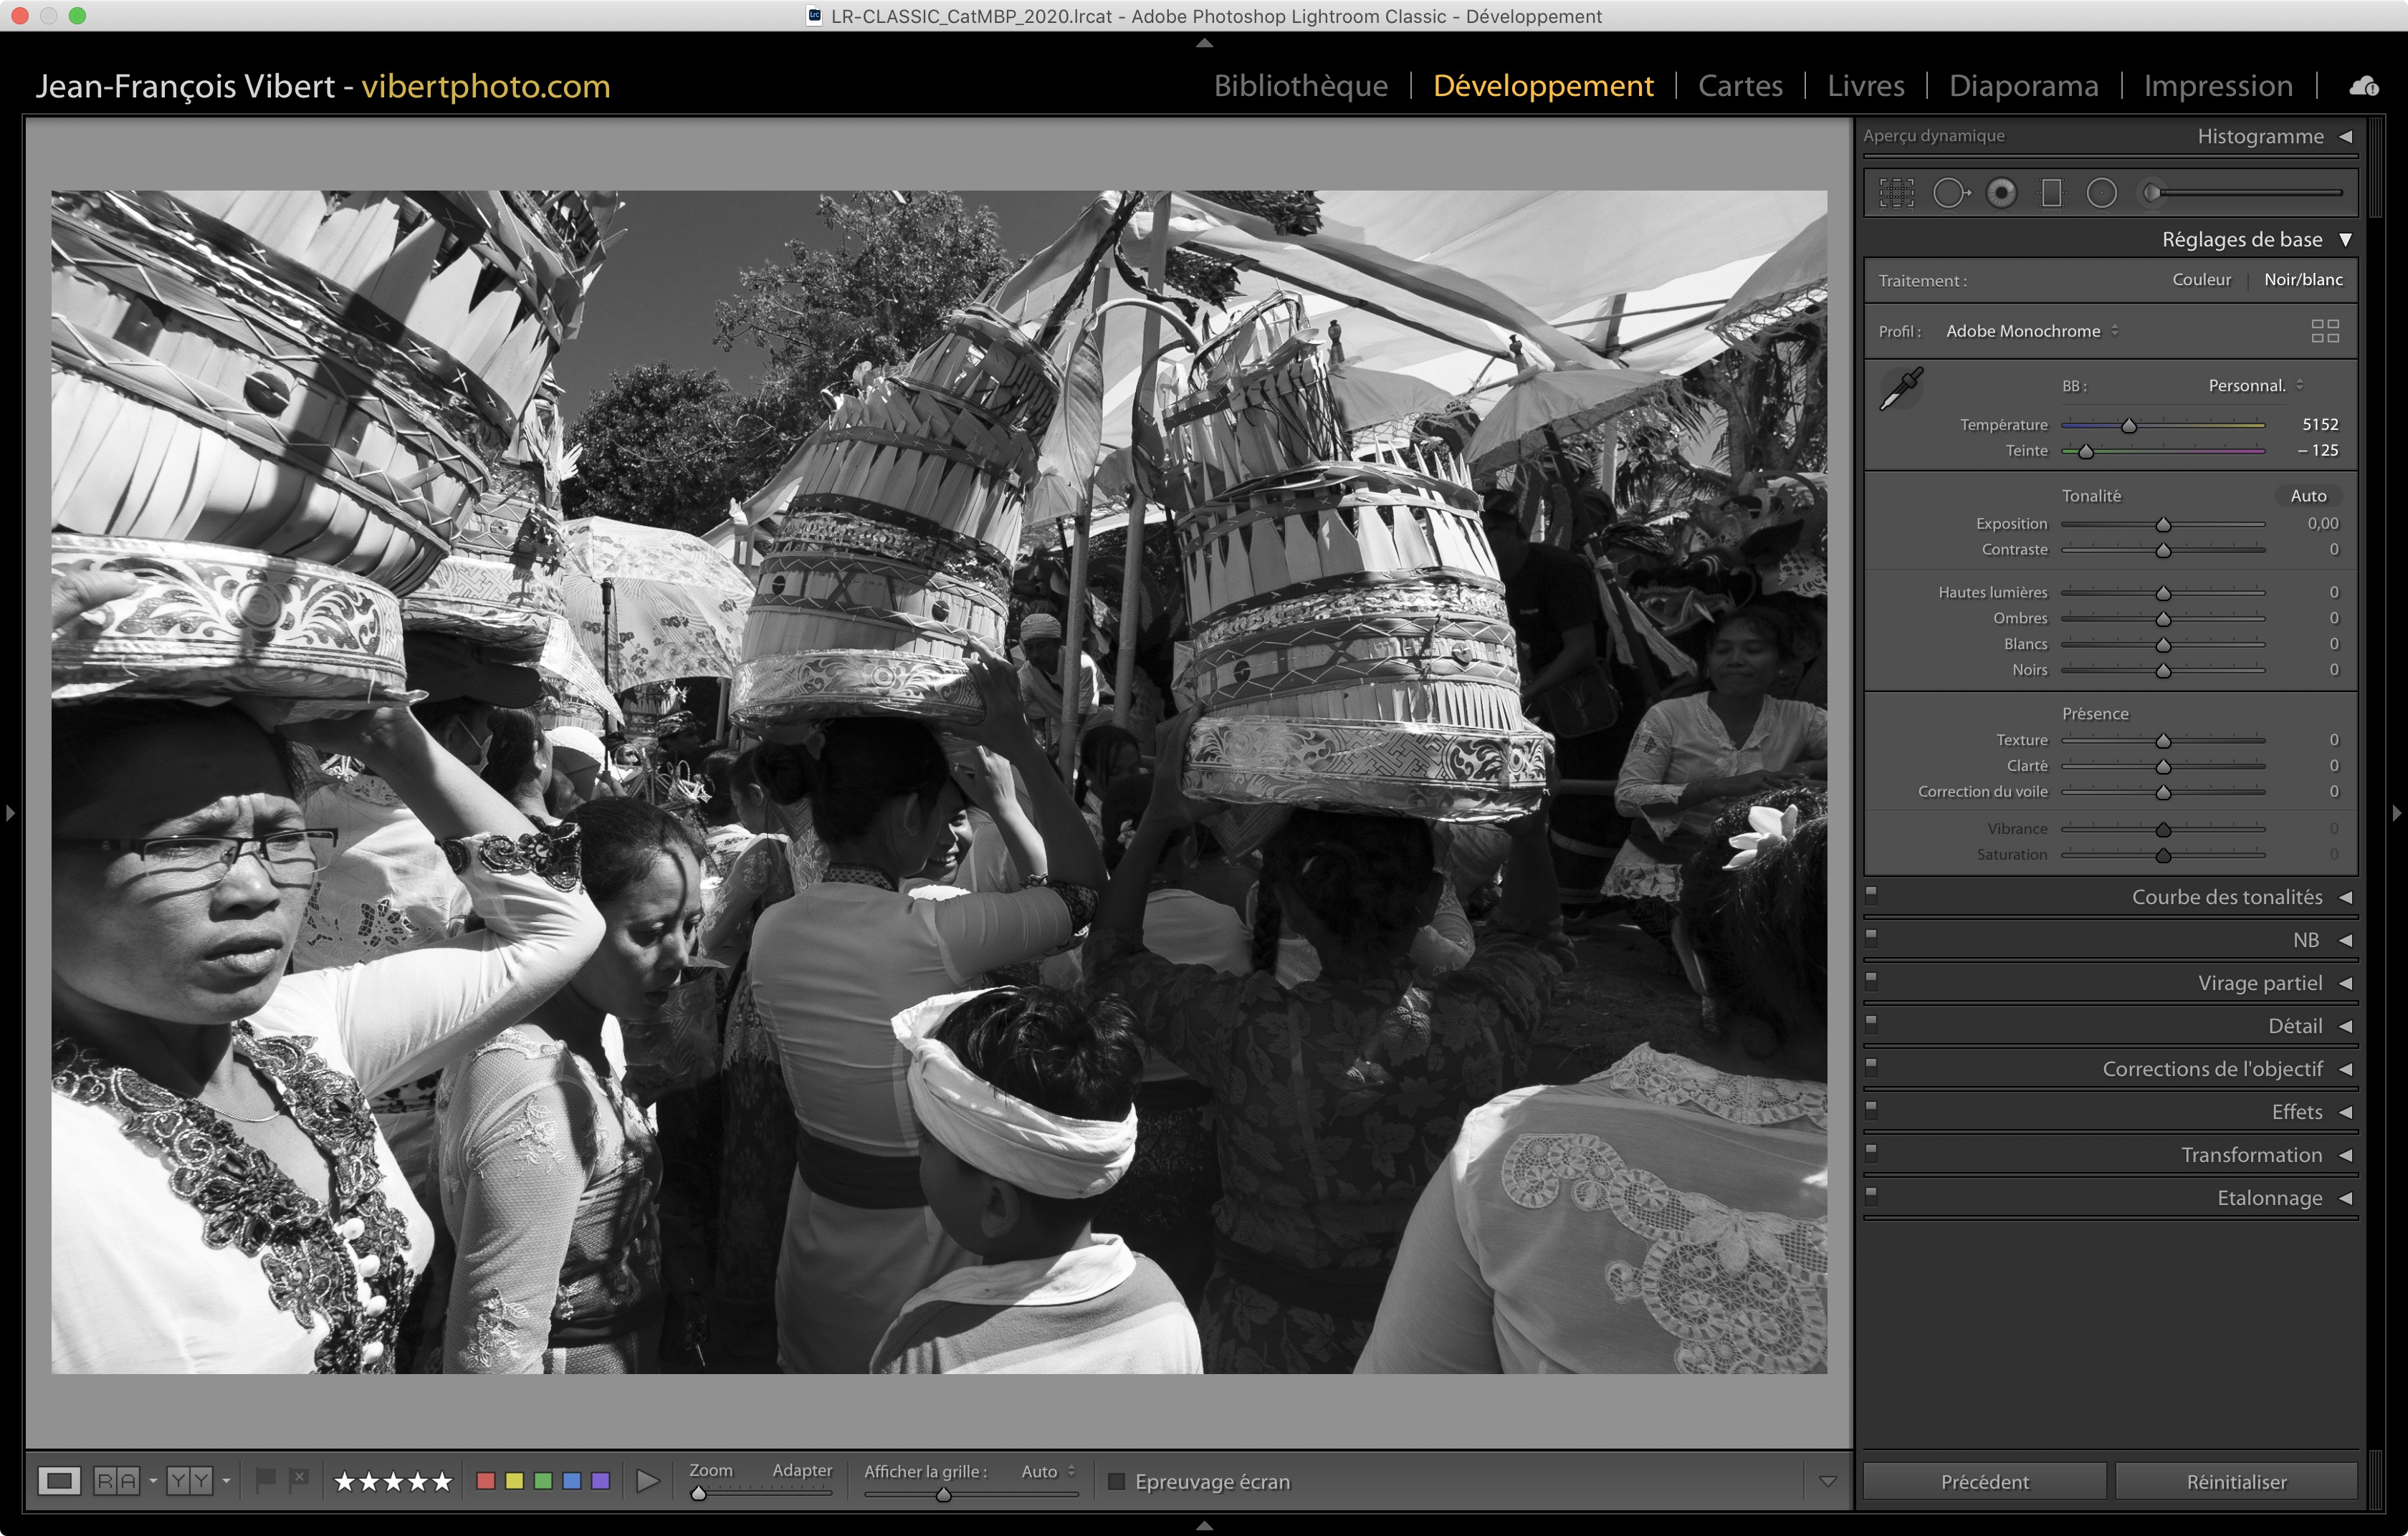This screenshot has width=2408, height=1536.
Task: Click the cloud sync status icon
Action: [x=2364, y=86]
